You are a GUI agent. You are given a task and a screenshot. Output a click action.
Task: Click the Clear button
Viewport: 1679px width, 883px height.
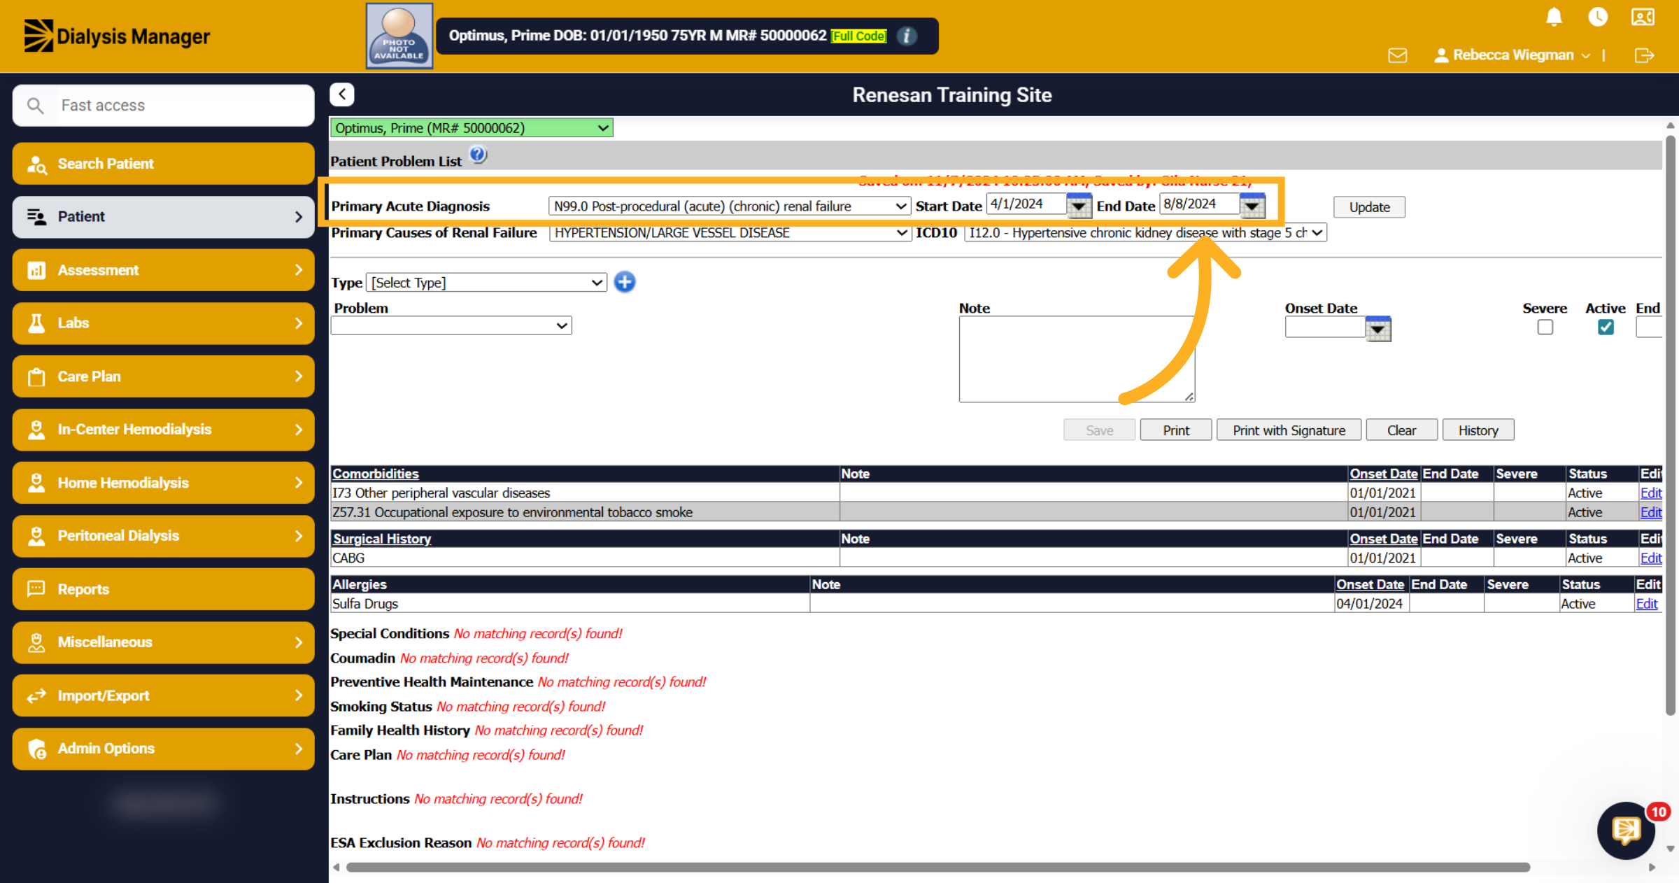pyautogui.click(x=1401, y=430)
